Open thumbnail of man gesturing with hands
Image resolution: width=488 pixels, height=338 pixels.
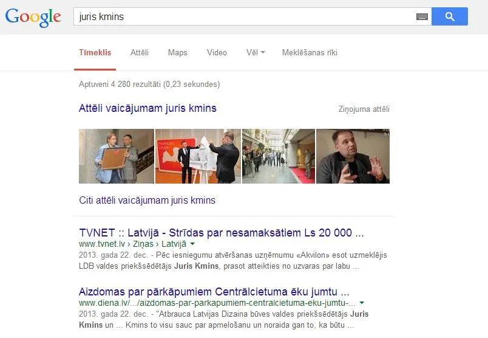[x=353, y=156]
